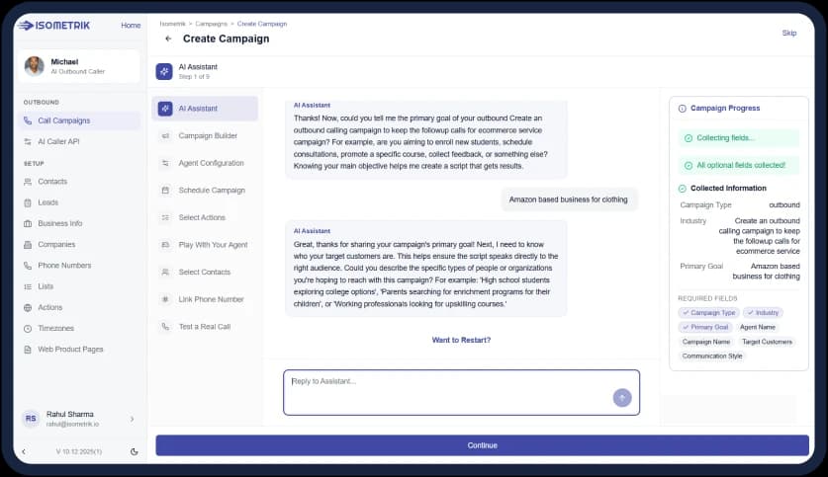Click the Test a Real Call icon
Image resolution: width=828 pixels, height=477 pixels.
[165, 327]
